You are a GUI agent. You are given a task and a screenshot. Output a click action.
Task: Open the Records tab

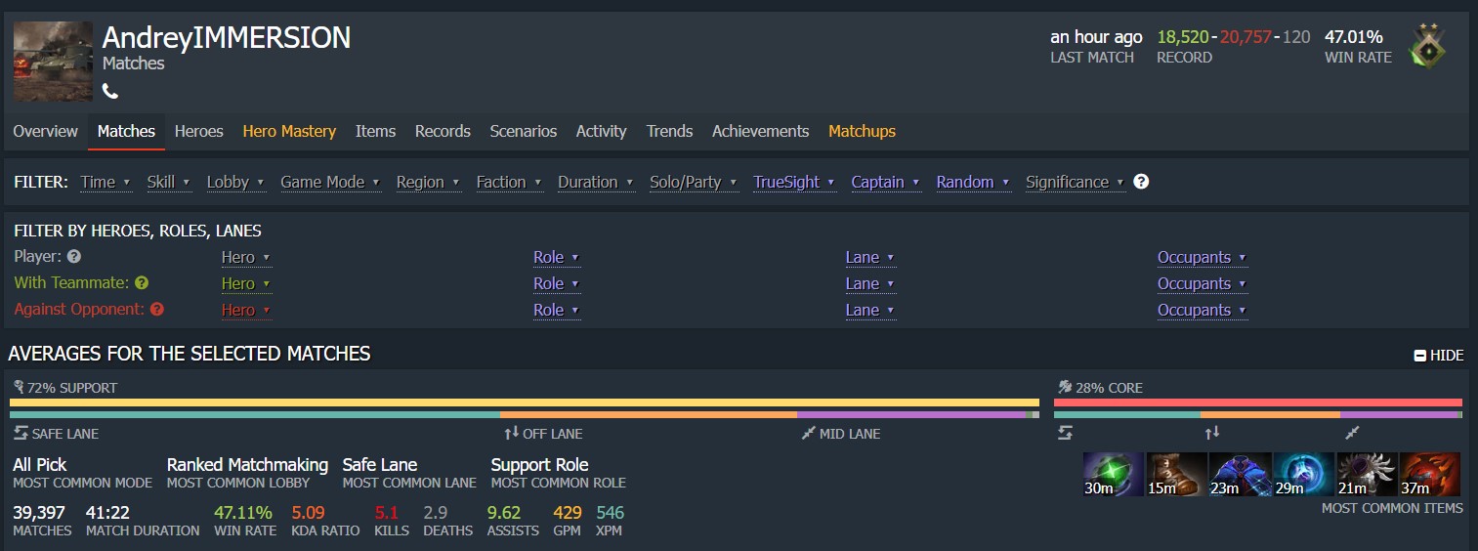pos(443,131)
